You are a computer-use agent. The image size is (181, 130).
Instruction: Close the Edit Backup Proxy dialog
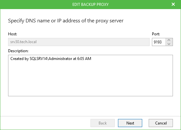(x=173, y=5)
